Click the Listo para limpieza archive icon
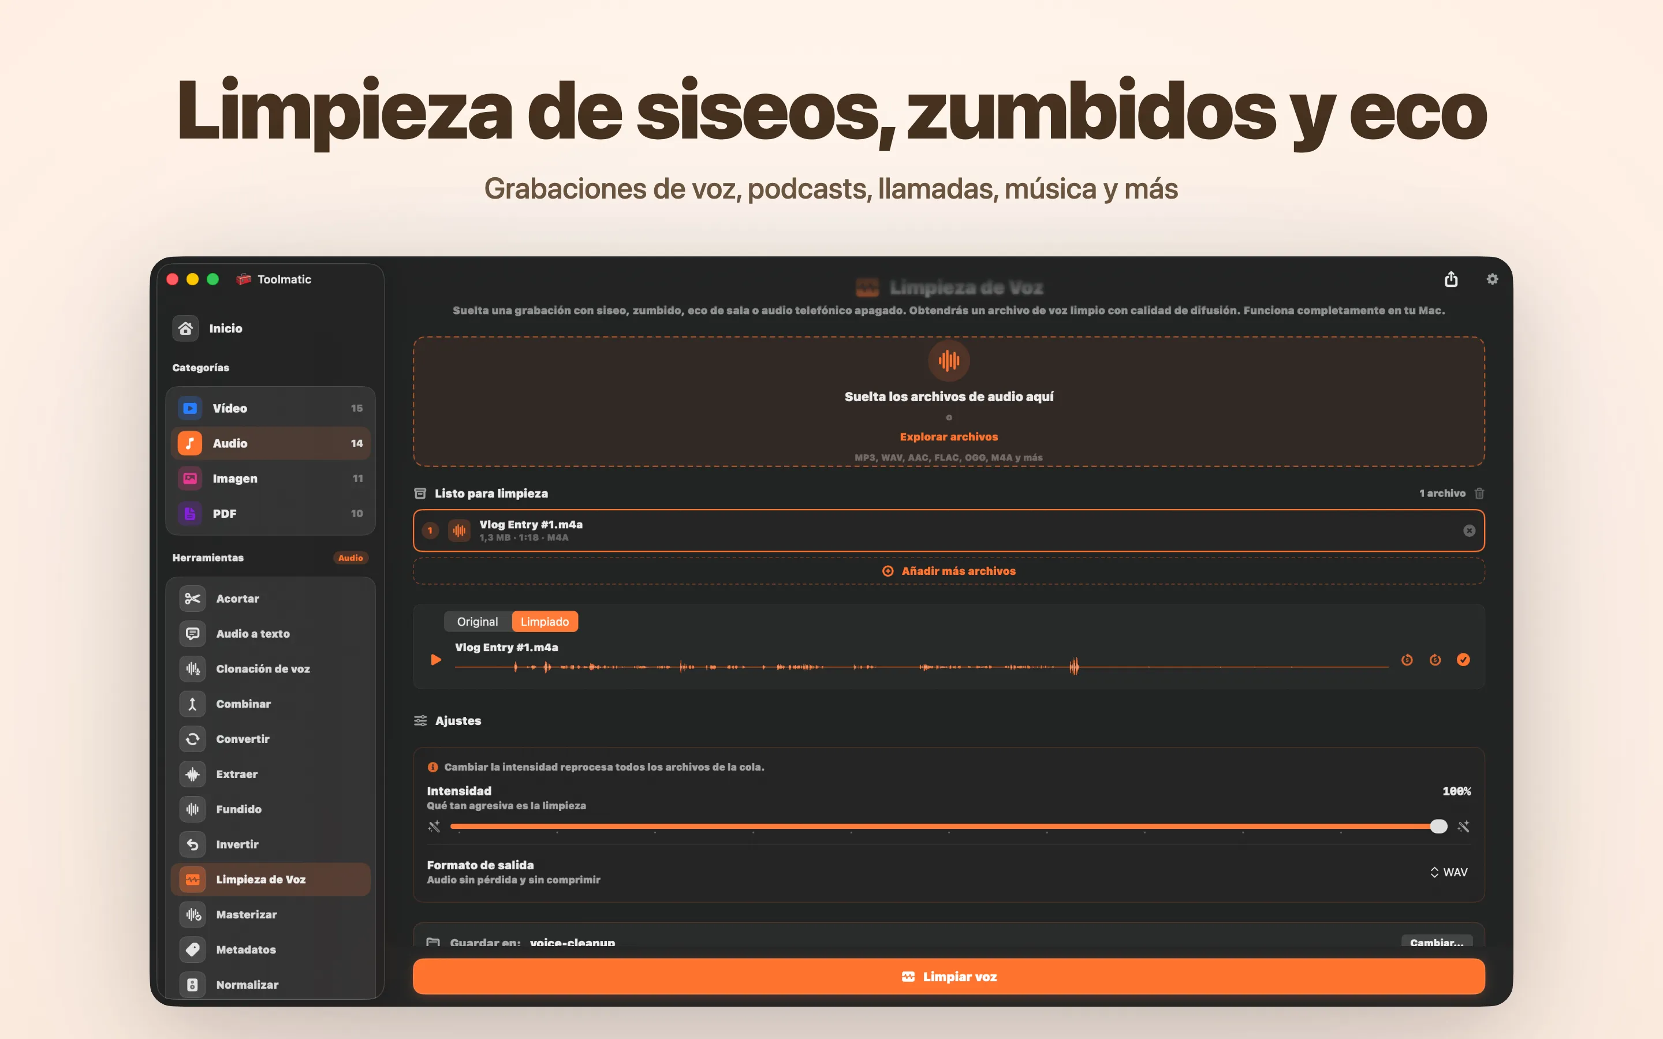The height and width of the screenshot is (1039, 1663). click(420, 494)
